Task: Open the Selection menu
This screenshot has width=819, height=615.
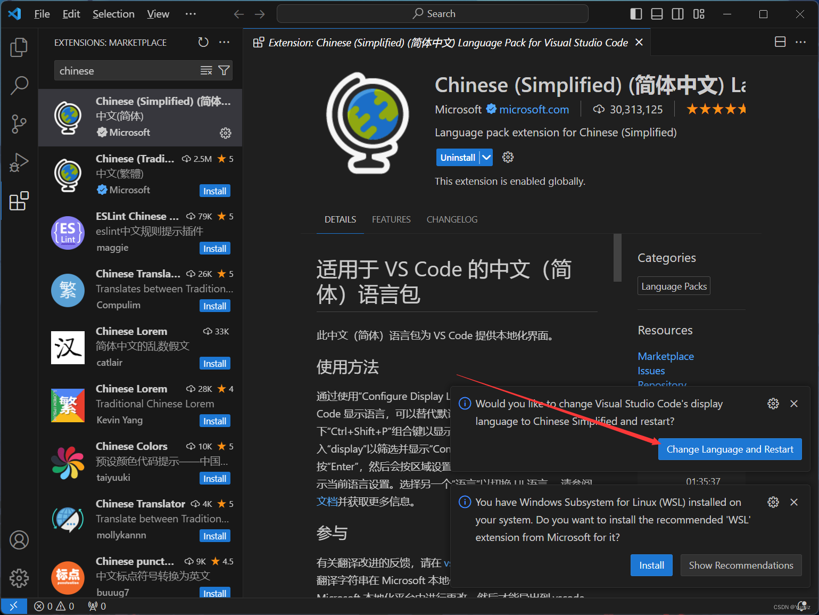Action: (x=113, y=14)
